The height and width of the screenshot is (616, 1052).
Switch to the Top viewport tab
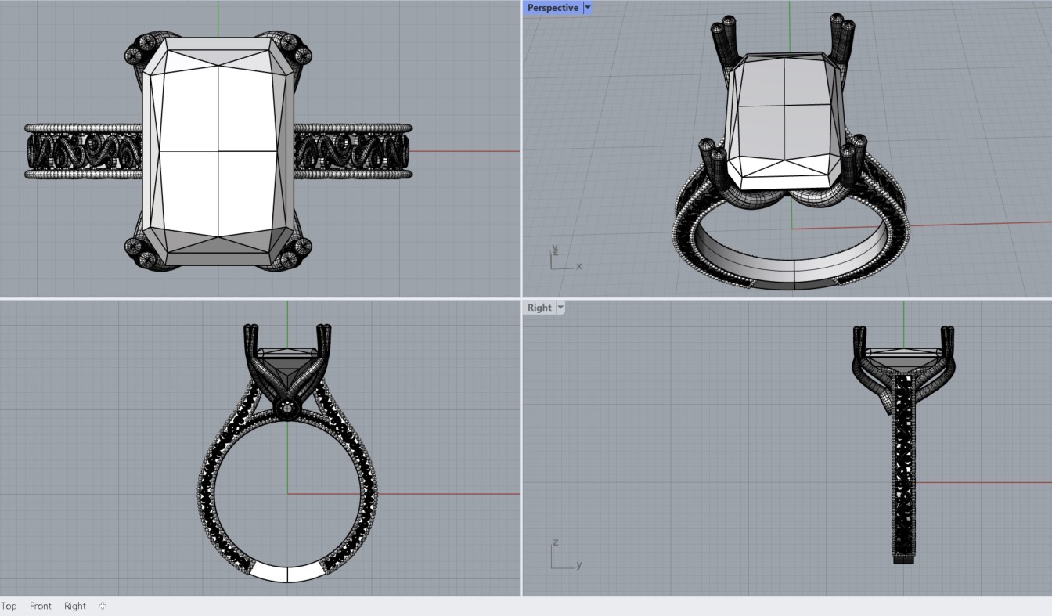9,606
